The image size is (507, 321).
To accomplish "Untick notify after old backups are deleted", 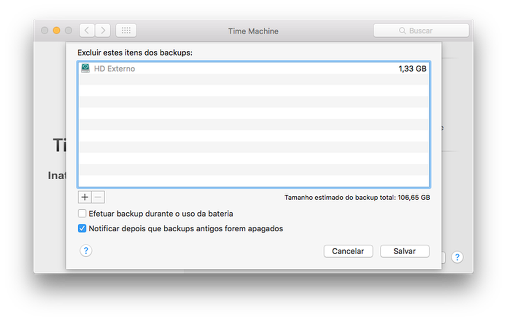I will click(82, 228).
